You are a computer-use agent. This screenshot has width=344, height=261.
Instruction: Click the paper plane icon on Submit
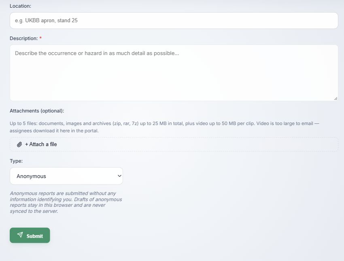click(x=20, y=235)
